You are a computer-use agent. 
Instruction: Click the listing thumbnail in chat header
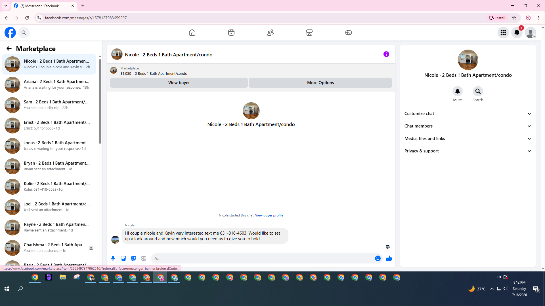pos(117,54)
